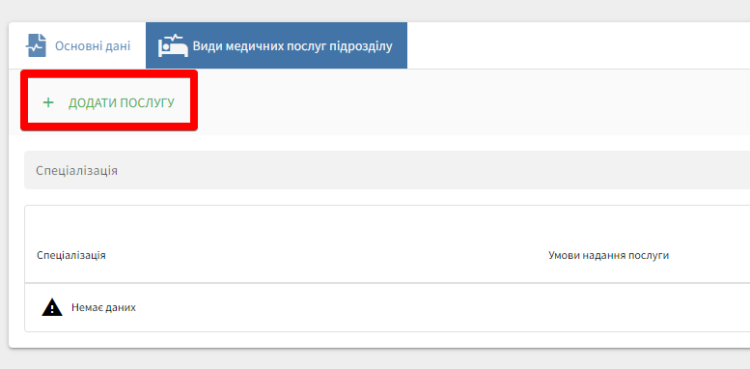Click the black warning triangle icon

[x=52, y=307]
